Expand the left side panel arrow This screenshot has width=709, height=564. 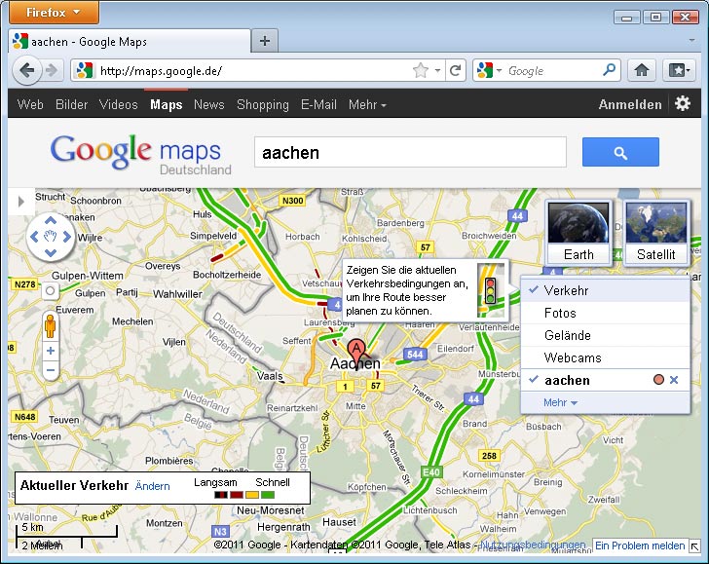point(20,202)
